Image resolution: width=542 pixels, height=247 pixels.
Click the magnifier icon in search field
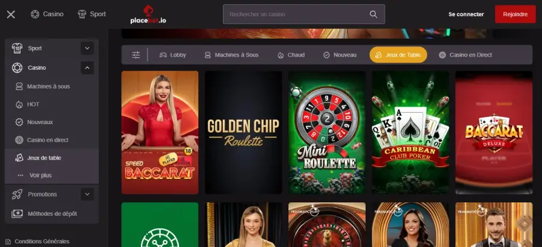(x=373, y=14)
